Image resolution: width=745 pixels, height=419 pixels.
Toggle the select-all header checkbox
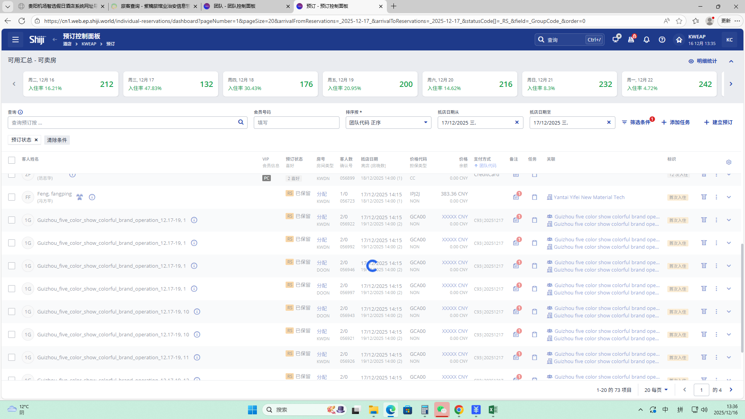(x=12, y=160)
